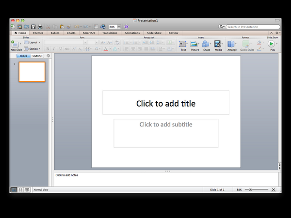Click the Save disk icon

tap(33, 27)
